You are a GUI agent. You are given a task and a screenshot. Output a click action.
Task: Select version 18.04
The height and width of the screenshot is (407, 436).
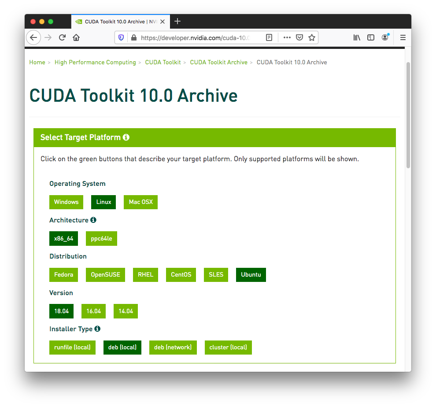coord(62,311)
